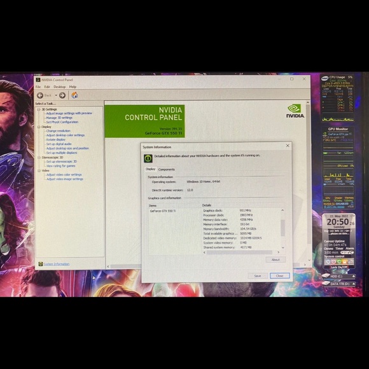This screenshot has width=369, height=369.
Task: Click right arrow of Details horizontal scrollbar
Action: (x=279, y=253)
